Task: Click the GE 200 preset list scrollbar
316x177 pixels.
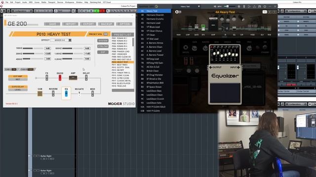Action: coord(133,42)
